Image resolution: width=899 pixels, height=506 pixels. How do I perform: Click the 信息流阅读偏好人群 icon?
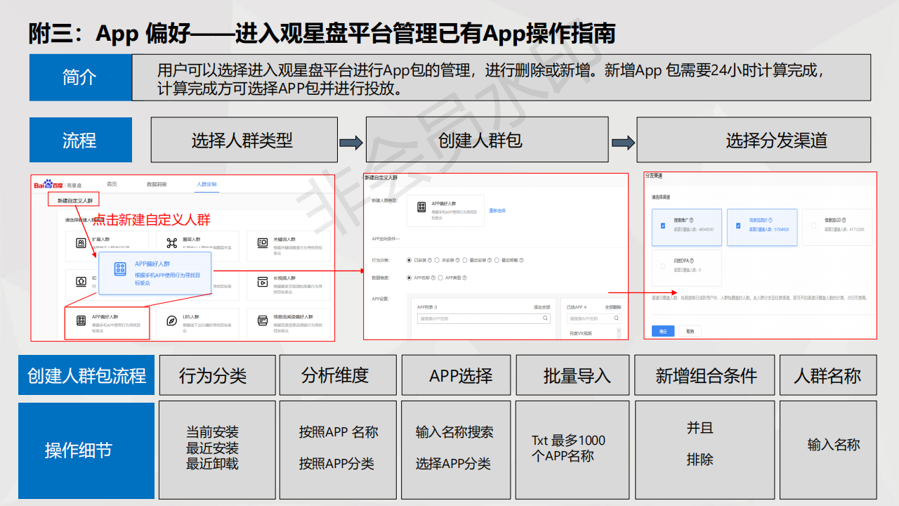(x=263, y=320)
